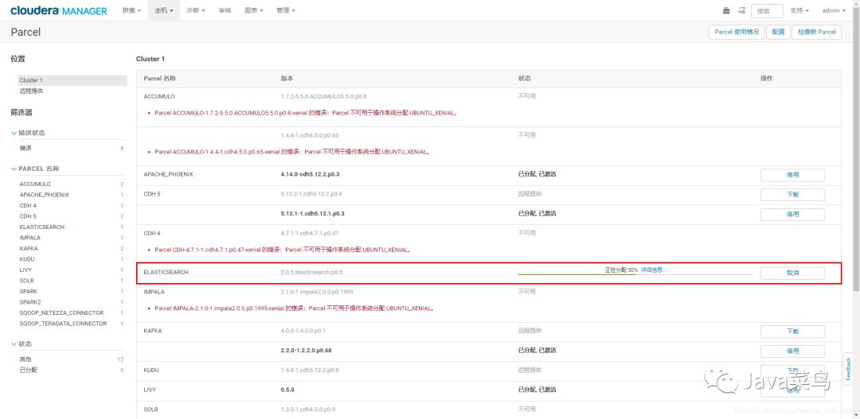Click the ELASTICSEARCH distribution progress bar

point(635,274)
